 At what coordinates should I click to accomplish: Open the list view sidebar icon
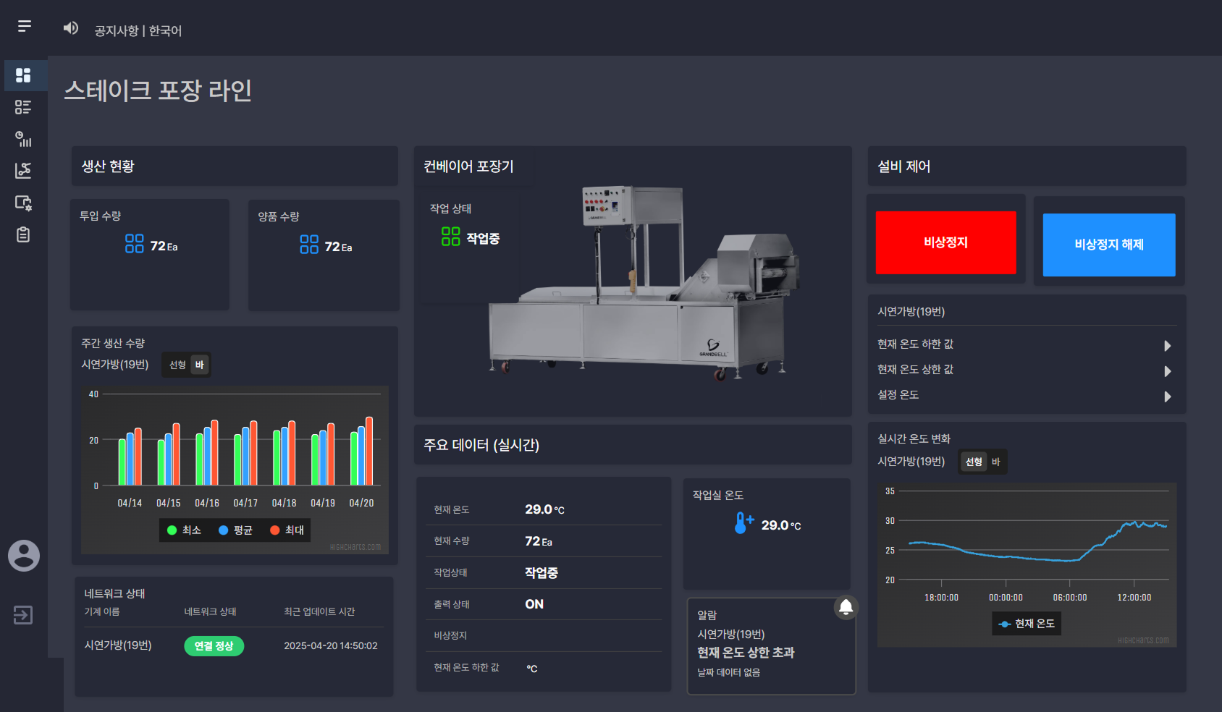(23, 107)
